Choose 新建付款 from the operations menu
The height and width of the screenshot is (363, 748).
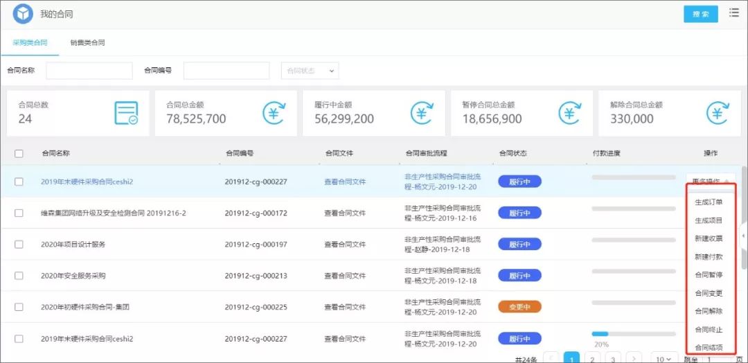pos(709,256)
